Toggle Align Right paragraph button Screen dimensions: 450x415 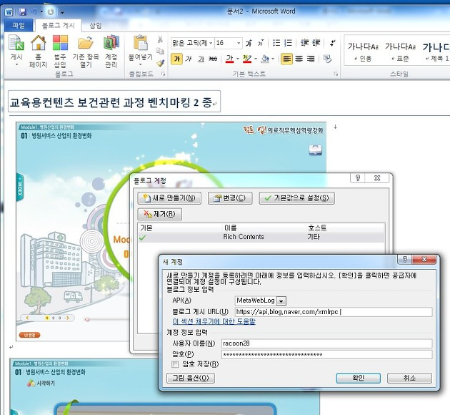[311, 59]
